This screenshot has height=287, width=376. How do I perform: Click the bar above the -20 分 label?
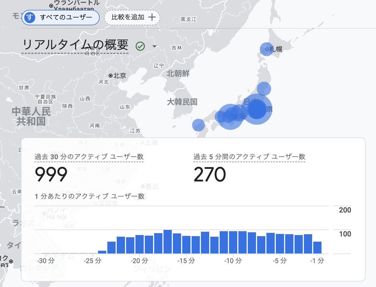139,244
